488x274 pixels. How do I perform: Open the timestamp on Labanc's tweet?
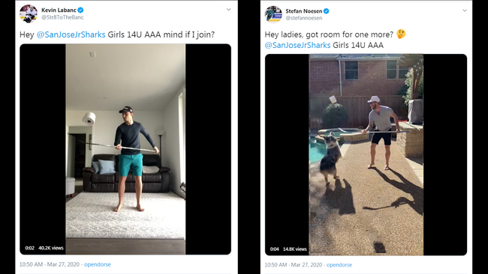[x=50, y=264]
